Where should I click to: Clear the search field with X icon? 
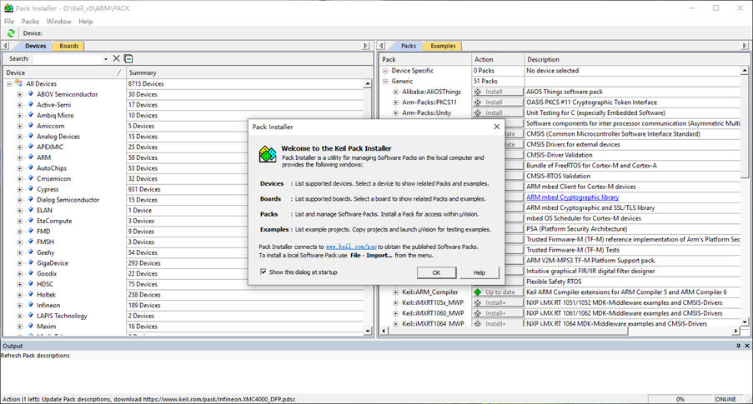[116, 58]
